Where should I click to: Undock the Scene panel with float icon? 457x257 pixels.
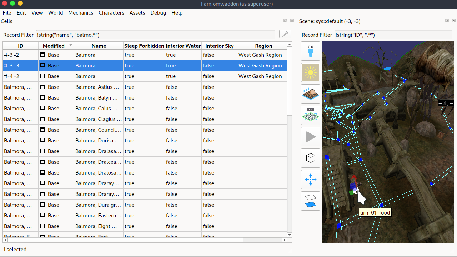[x=447, y=21]
